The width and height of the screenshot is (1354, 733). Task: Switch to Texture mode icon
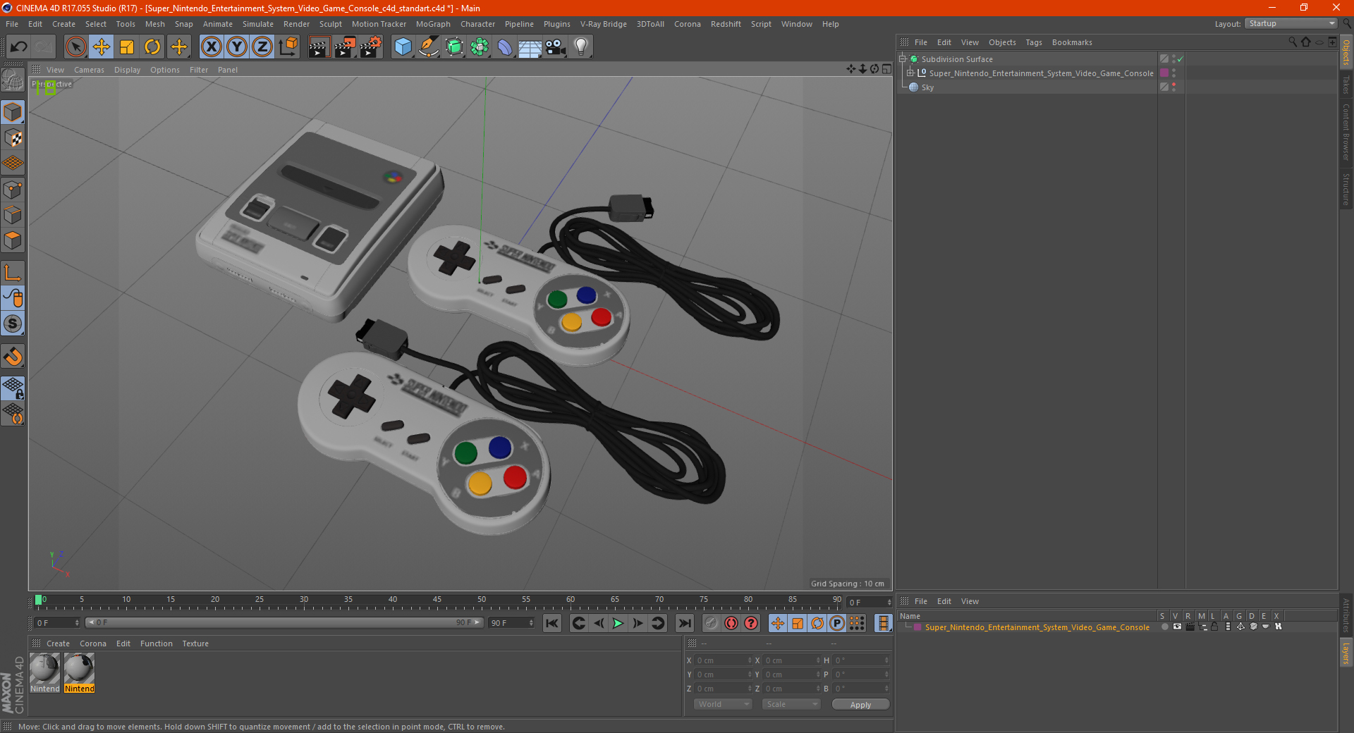click(13, 138)
